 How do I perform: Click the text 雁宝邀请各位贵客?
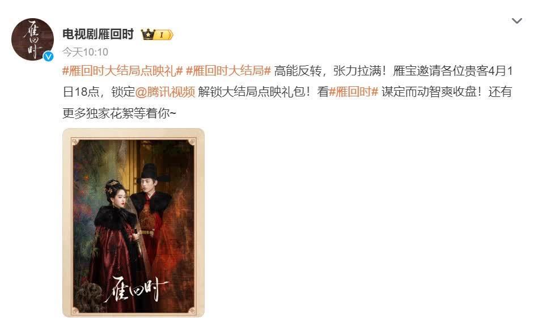440,71
